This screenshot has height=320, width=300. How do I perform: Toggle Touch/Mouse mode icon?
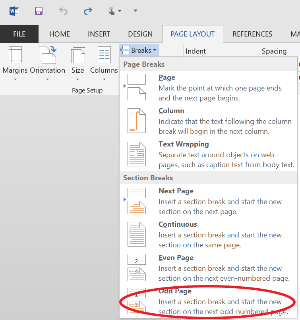coord(114,11)
